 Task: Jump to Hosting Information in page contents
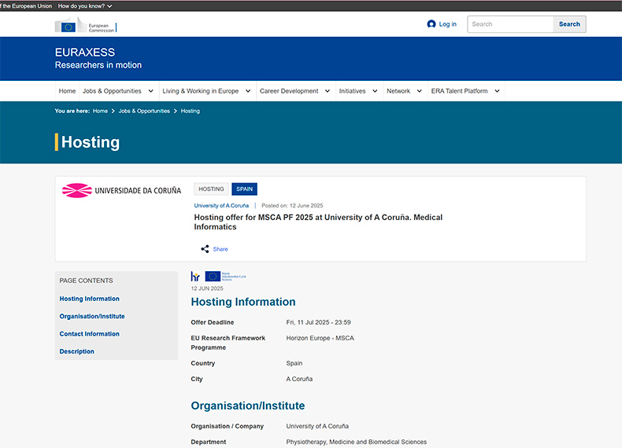pyautogui.click(x=89, y=299)
